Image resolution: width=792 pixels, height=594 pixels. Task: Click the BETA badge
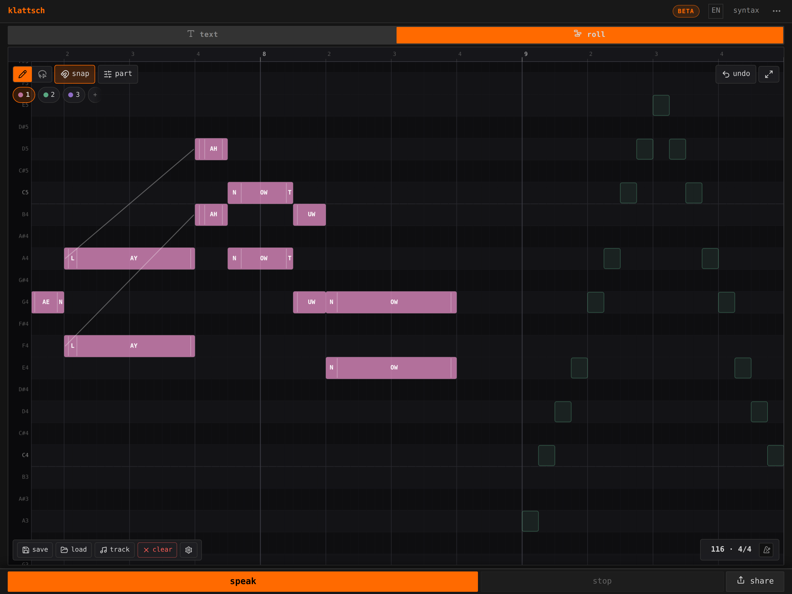coord(686,11)
